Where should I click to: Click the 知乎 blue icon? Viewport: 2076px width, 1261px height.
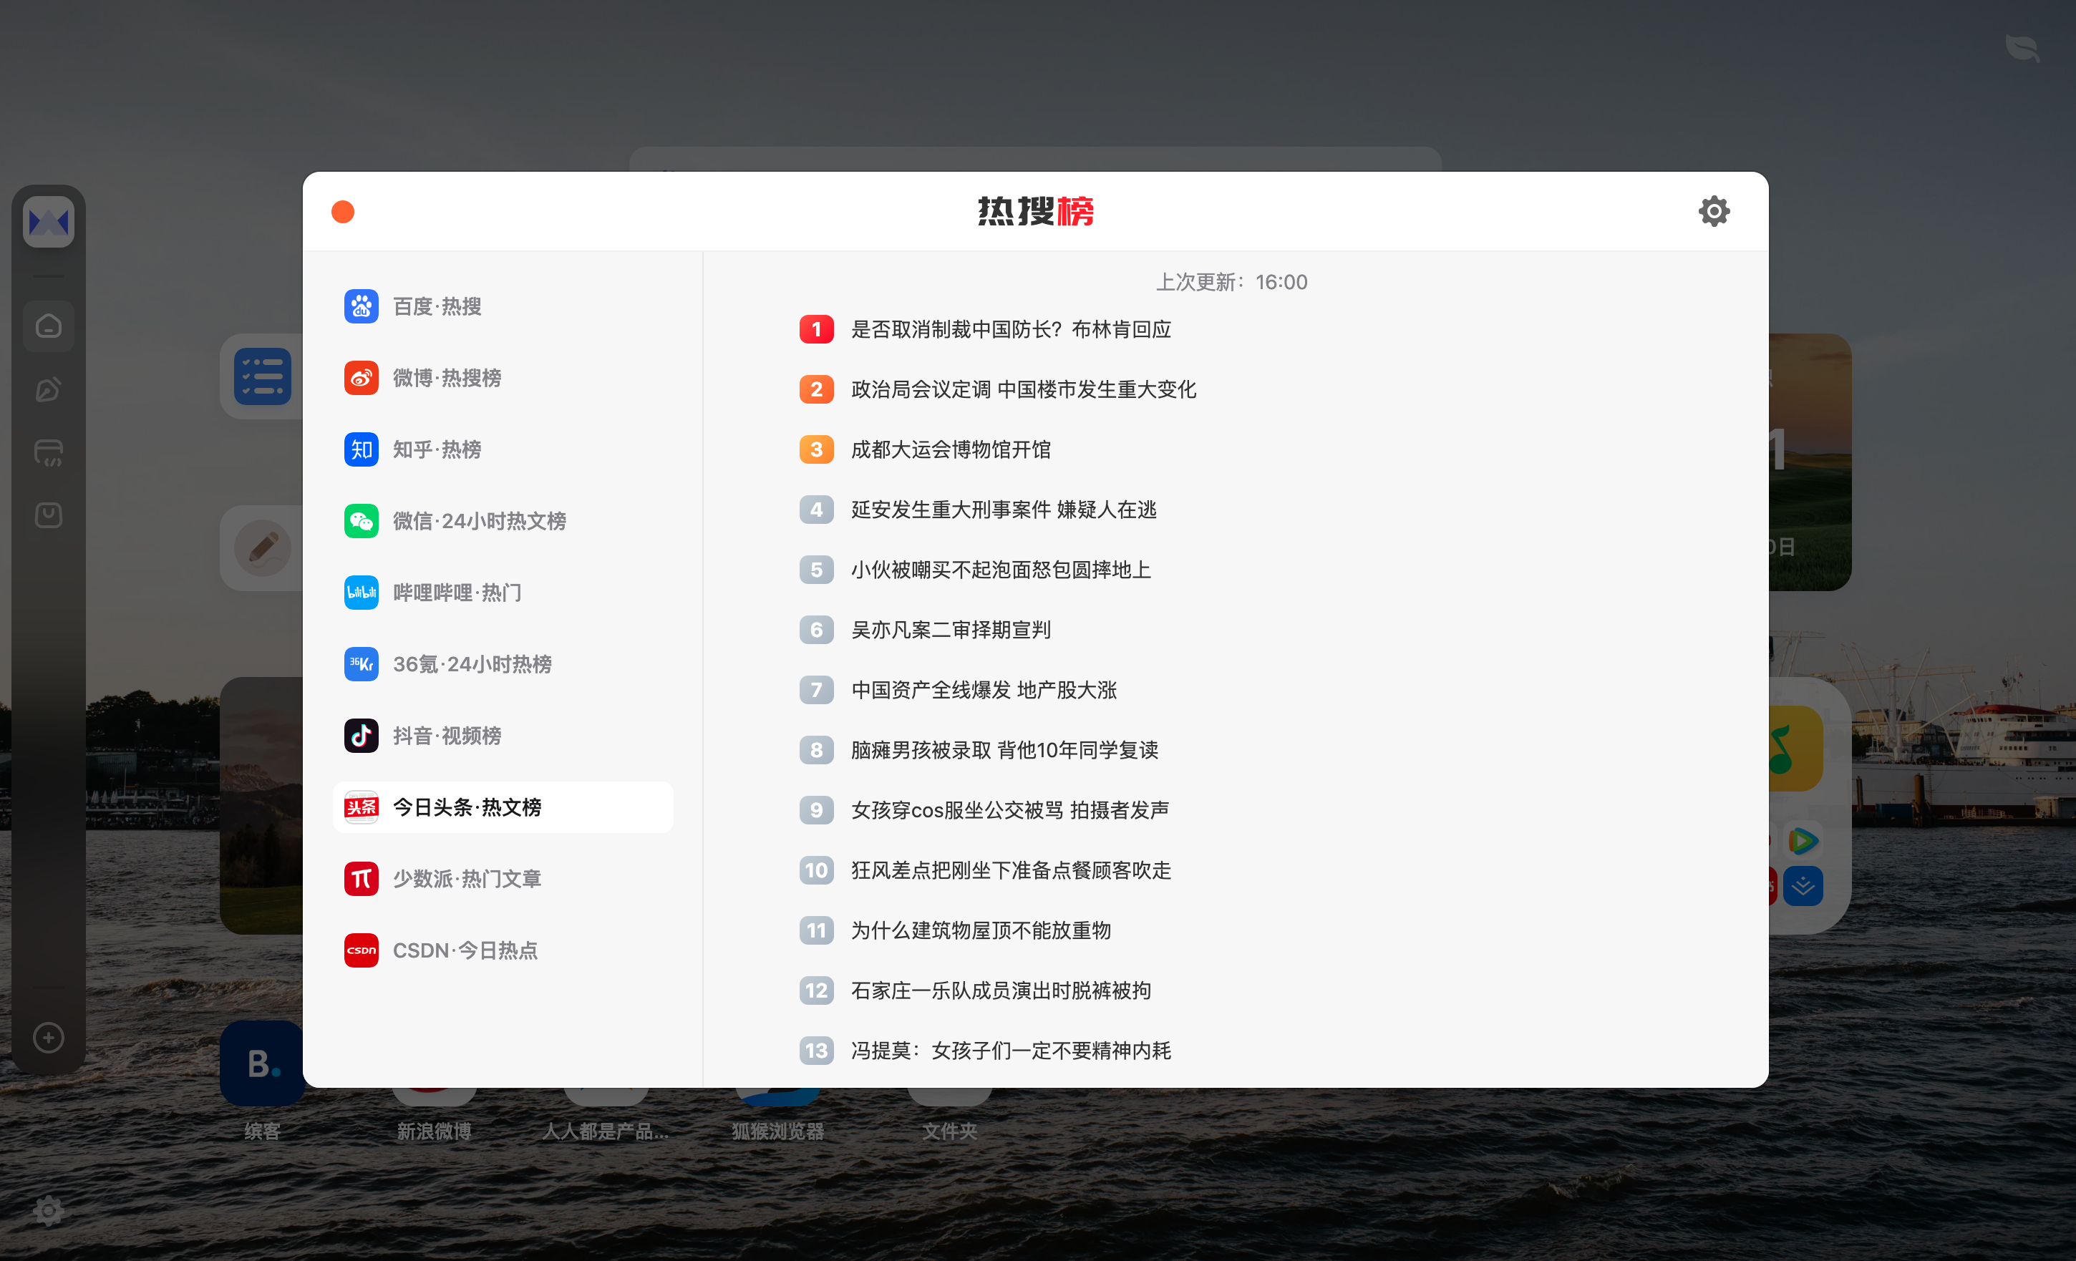[x=361, y=450]
